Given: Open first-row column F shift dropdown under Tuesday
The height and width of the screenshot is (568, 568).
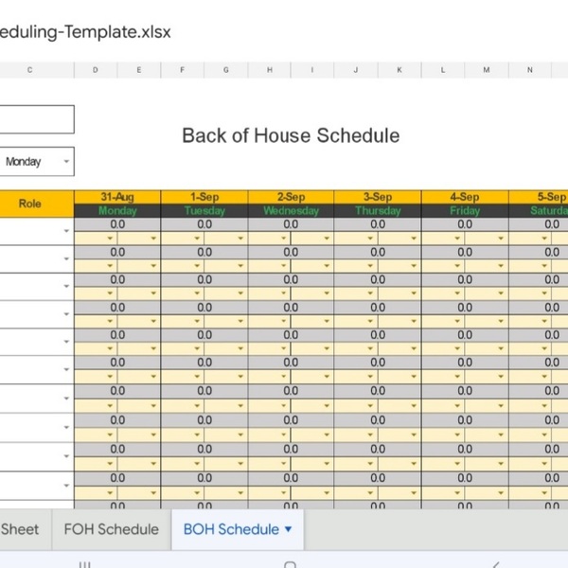Looking at the screenshot, I should point(197,239).
